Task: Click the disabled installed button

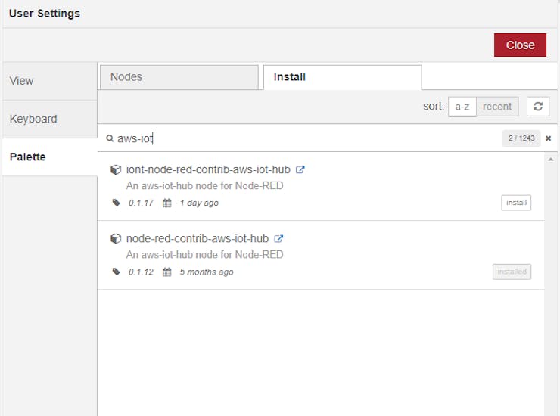Action: [512, 272]
